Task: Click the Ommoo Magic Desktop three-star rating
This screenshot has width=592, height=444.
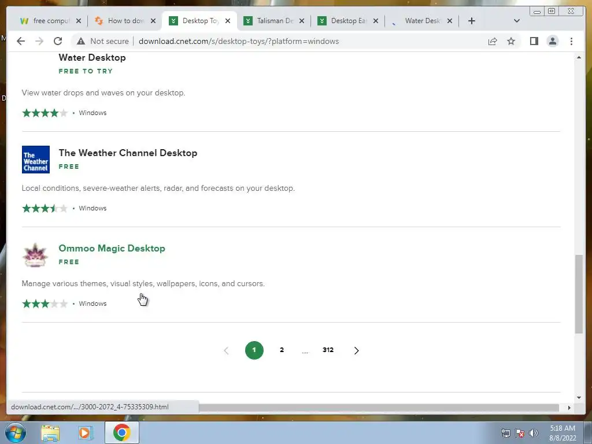Action: (x=45, y=304)
